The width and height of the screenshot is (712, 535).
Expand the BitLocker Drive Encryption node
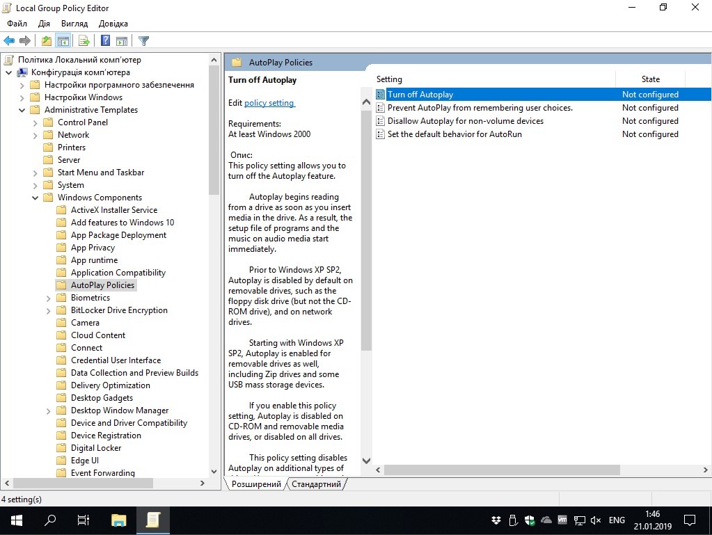pyautogui.click(x=49, y=310)
